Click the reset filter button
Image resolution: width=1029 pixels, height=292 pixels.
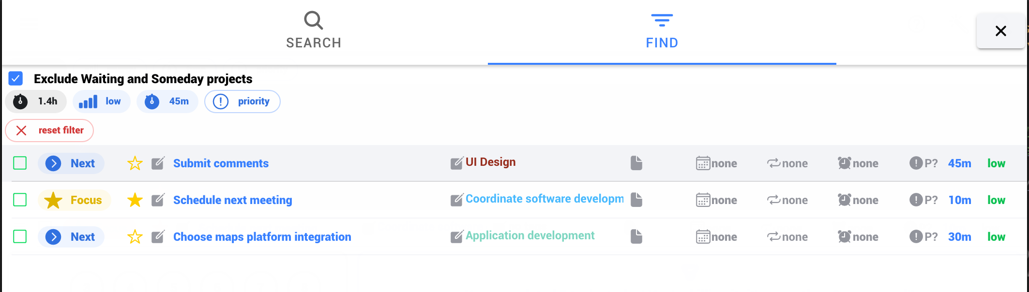point(49,131)
